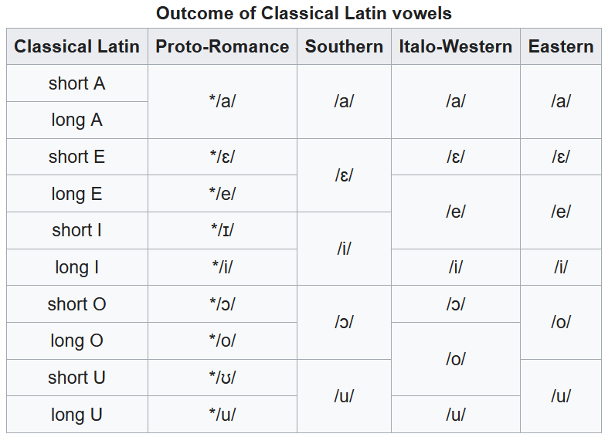Click the "long I" row cell

76,267
